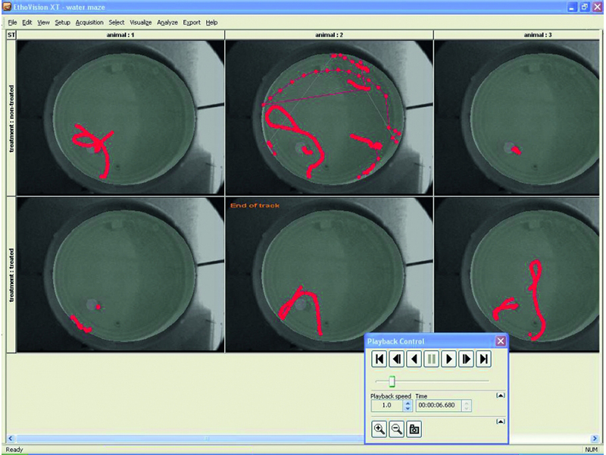Capture a snapshot with the camera icon
The height and width of the screenshot is (455, 606).
click(x=414, y=429)
